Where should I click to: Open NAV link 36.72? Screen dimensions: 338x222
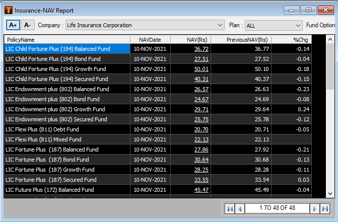tap(201, 49)
